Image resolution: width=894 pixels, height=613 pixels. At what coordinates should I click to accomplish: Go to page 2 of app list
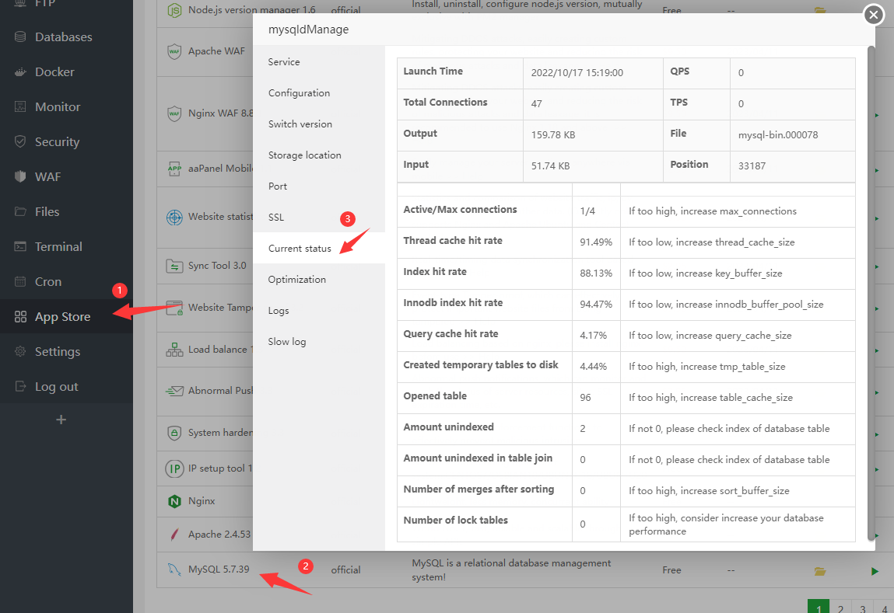pos(840,608)
